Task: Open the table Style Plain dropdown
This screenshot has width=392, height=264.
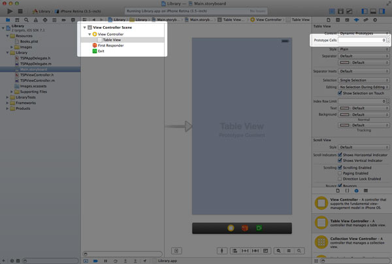Action: (364, 49)
